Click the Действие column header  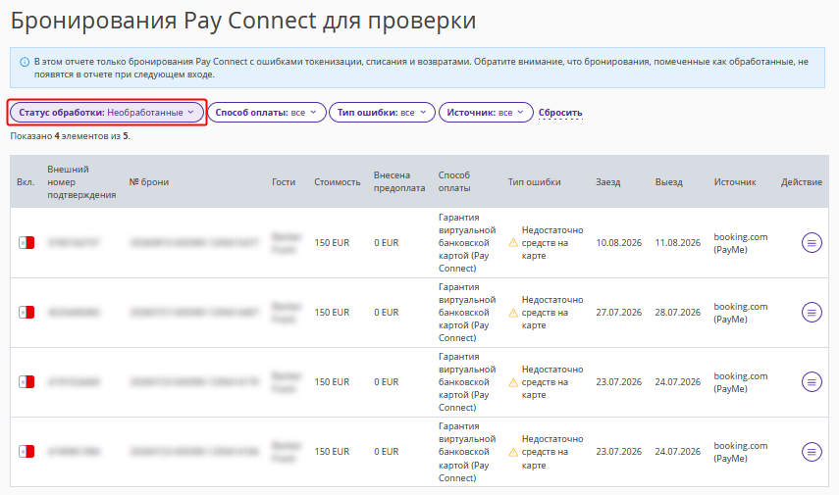[802, 181]
